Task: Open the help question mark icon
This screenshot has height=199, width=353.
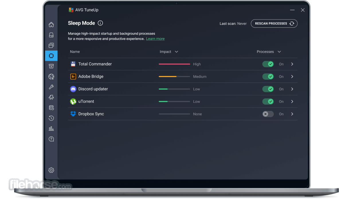Action: point(51,139)
